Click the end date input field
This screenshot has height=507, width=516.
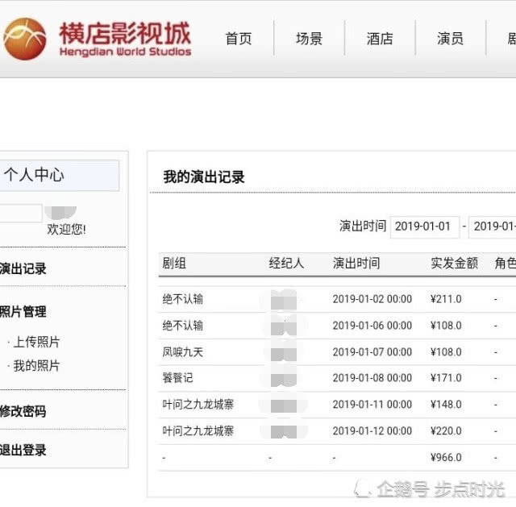click(x=493, y=226)
